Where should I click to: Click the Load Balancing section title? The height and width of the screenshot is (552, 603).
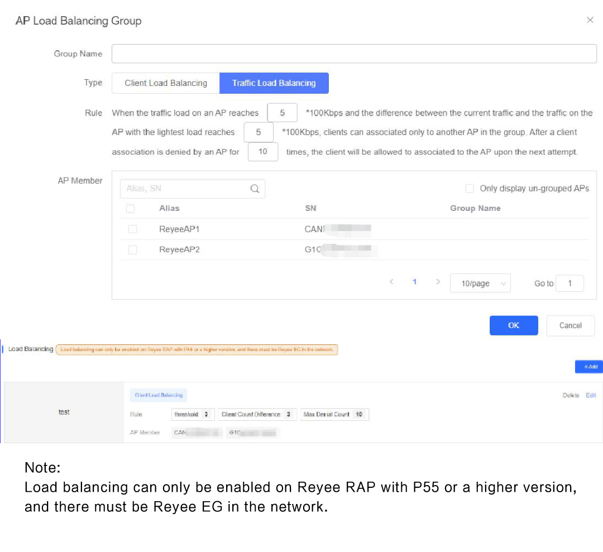coord(31,349)
